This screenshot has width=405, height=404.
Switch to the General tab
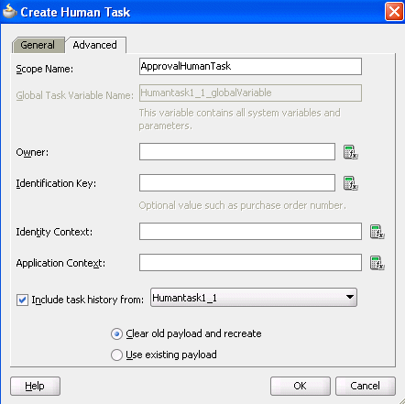tap(38, 45)
